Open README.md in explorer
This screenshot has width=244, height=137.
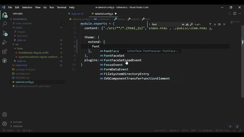[x=22, y=78]
